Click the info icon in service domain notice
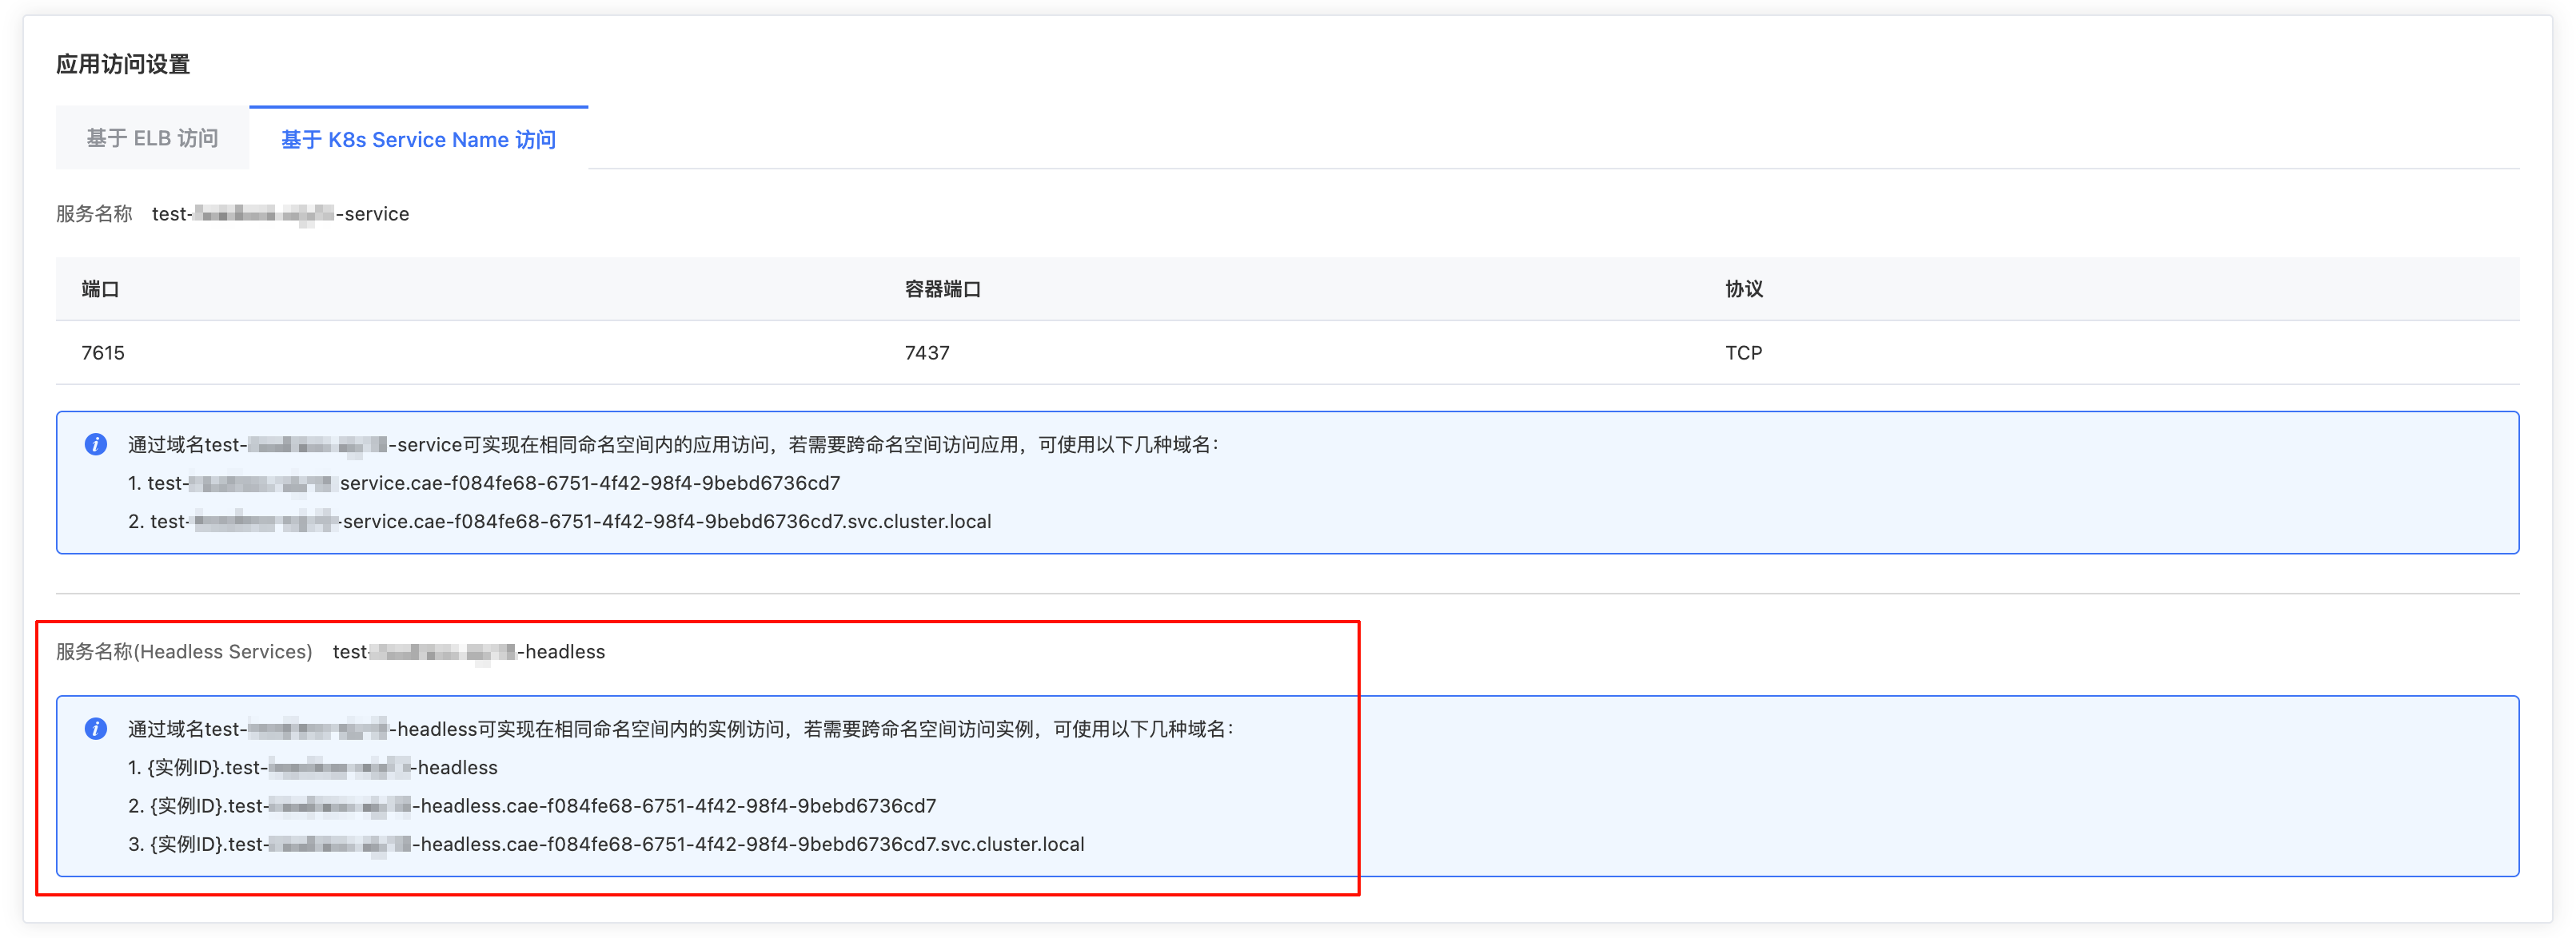The image size is (2576, 938). (96, 444)
